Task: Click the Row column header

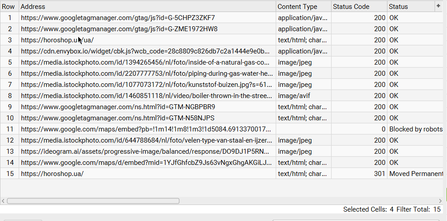Action: pyautogui.click(x=8, y=7)
